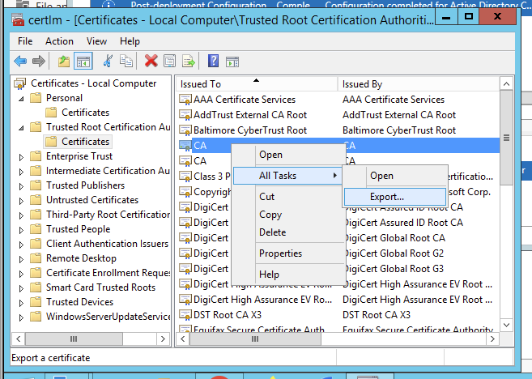Click the red Delete X toolbar icon
The image size is (532, 379).
pos(151,62)
